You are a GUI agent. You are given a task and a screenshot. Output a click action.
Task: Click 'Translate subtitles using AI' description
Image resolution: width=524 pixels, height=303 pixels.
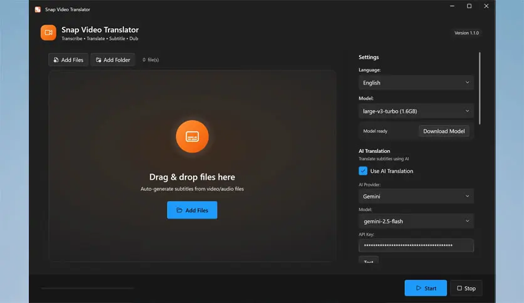(x=384, y=159)
